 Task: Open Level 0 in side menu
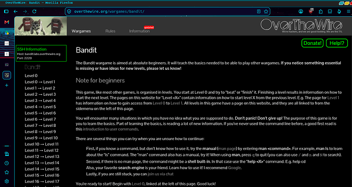31,75
